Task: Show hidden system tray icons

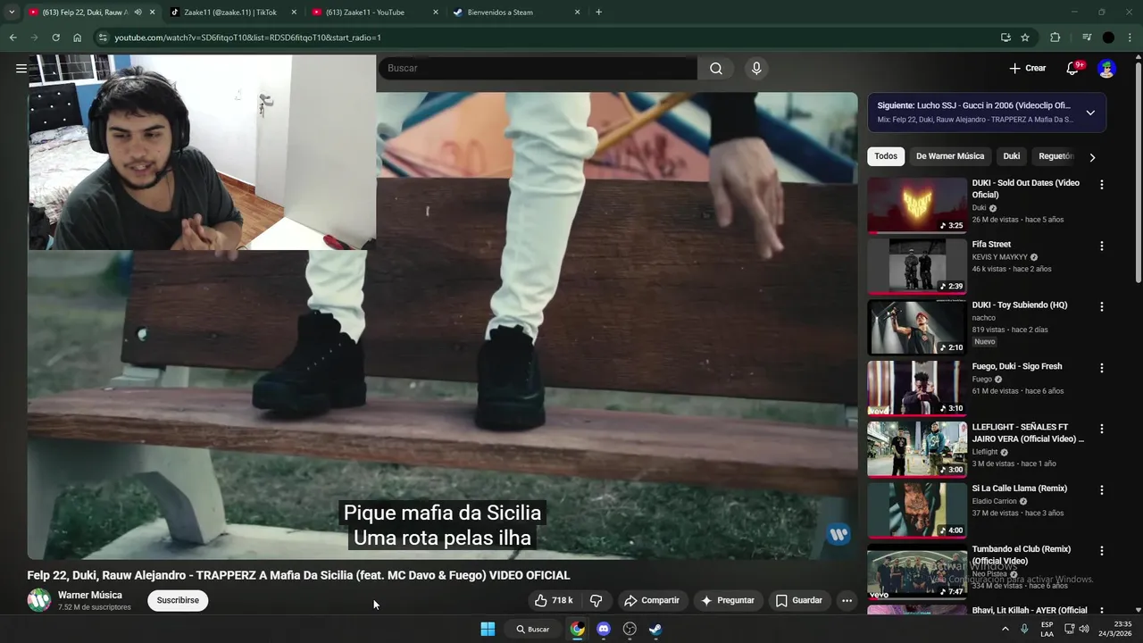Action: tap(1005, 629)
